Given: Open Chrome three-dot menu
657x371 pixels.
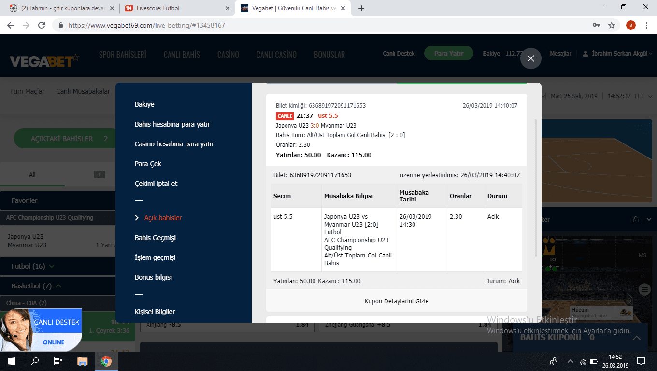Looking at the screenshot, I should click(646, 25).
